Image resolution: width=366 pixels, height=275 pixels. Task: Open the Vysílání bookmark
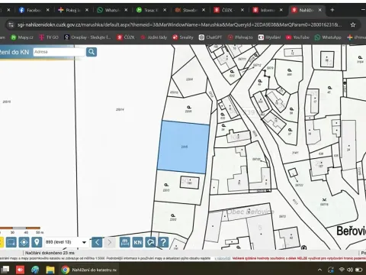point(269,37)
